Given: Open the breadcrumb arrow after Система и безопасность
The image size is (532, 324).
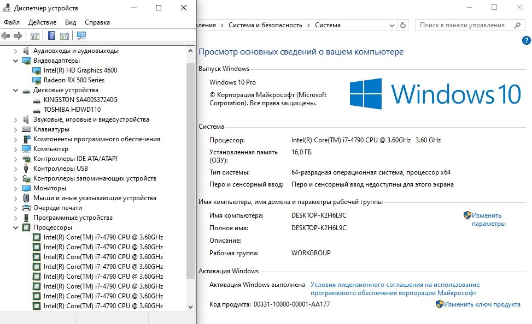Looking at the screenshot, I should click(x=308, y=26).
